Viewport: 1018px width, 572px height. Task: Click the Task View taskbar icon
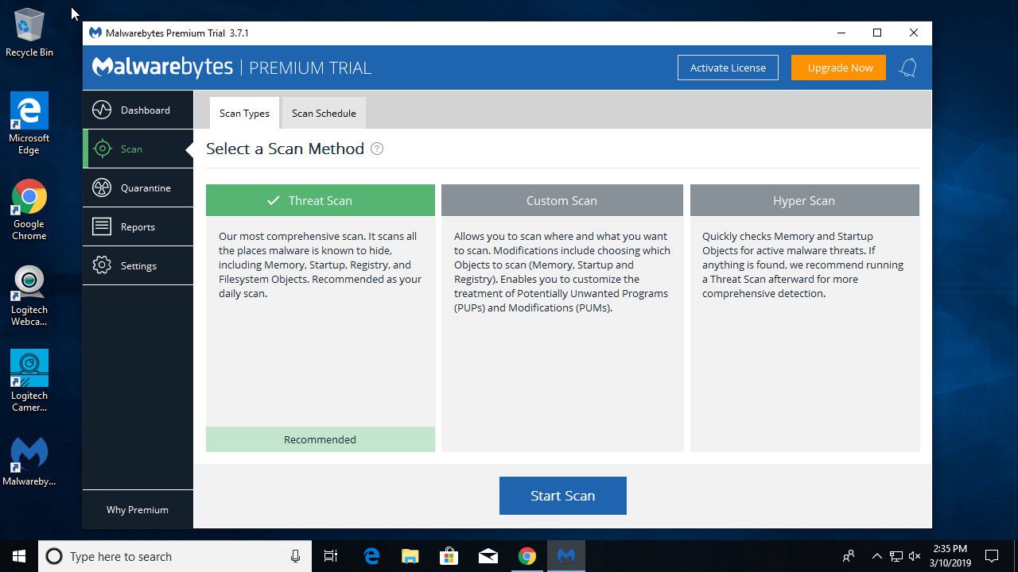[331, 556]
